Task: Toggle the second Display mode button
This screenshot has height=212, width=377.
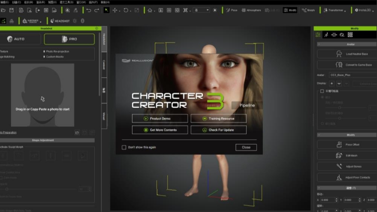Action: coord(339,83)
